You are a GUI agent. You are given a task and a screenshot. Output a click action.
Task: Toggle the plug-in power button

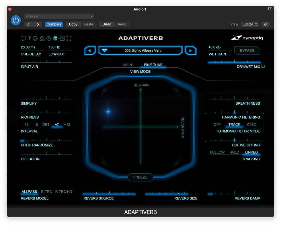pos(16,20)
